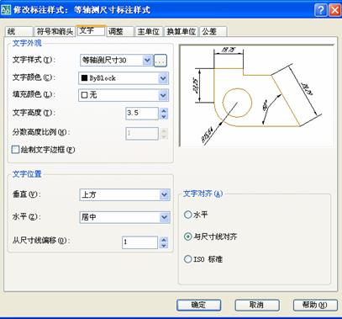Click the 帮助 button
This screenshot has width=342, height=319.
tap(315, 305)
